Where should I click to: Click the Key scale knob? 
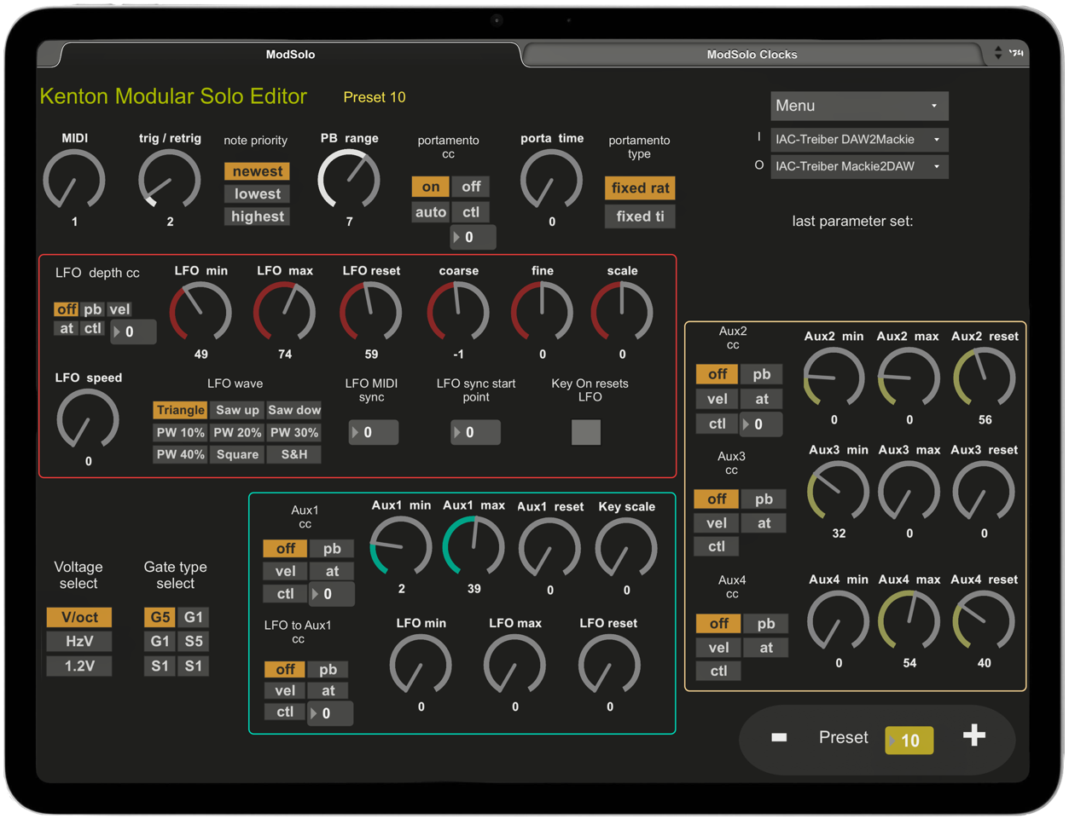coord(626,547)
